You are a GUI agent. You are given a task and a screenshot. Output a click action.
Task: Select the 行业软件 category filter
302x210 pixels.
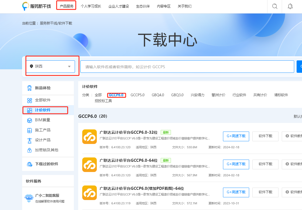click(239, 95)
